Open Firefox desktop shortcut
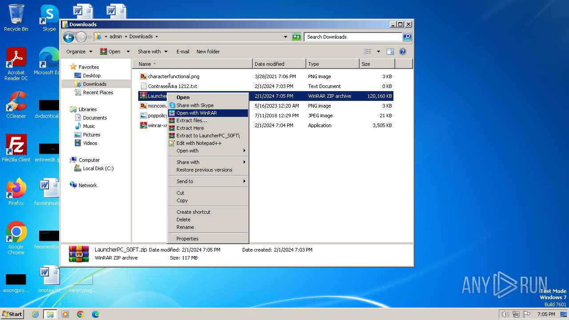This screenshot has width=569, height=320. (16, 192)
